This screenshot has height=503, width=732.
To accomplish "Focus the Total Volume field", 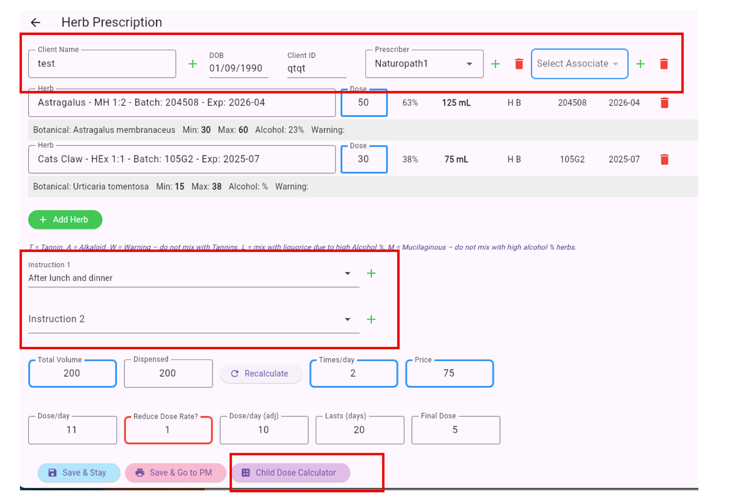I will [x=72, y=374].
